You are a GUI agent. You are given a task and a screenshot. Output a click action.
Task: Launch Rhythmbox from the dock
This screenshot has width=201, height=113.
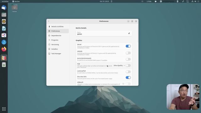point(4,22)
